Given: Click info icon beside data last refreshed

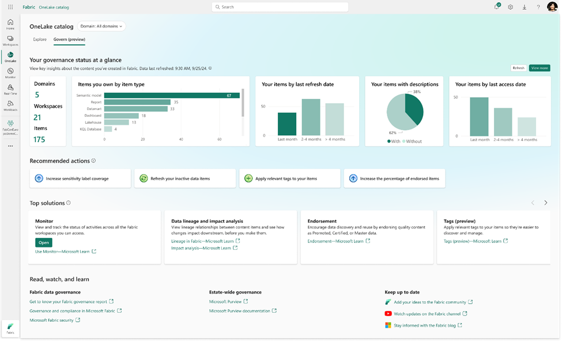Looking at the screenshot, I should 210,68.
